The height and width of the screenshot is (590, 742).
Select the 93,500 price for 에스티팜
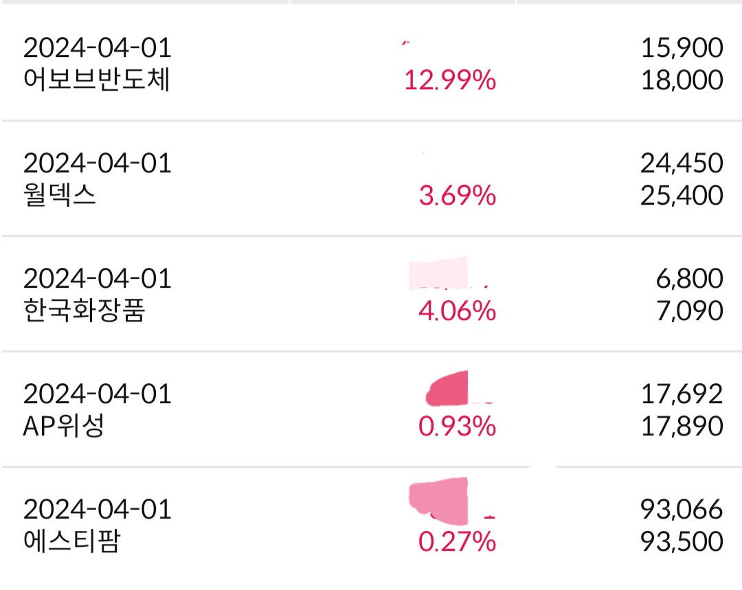pyautogui.click(x=682, y=543)
